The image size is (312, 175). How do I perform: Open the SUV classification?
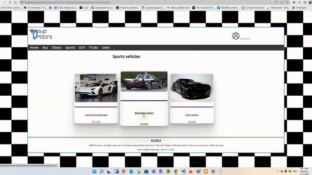(82, 48)
